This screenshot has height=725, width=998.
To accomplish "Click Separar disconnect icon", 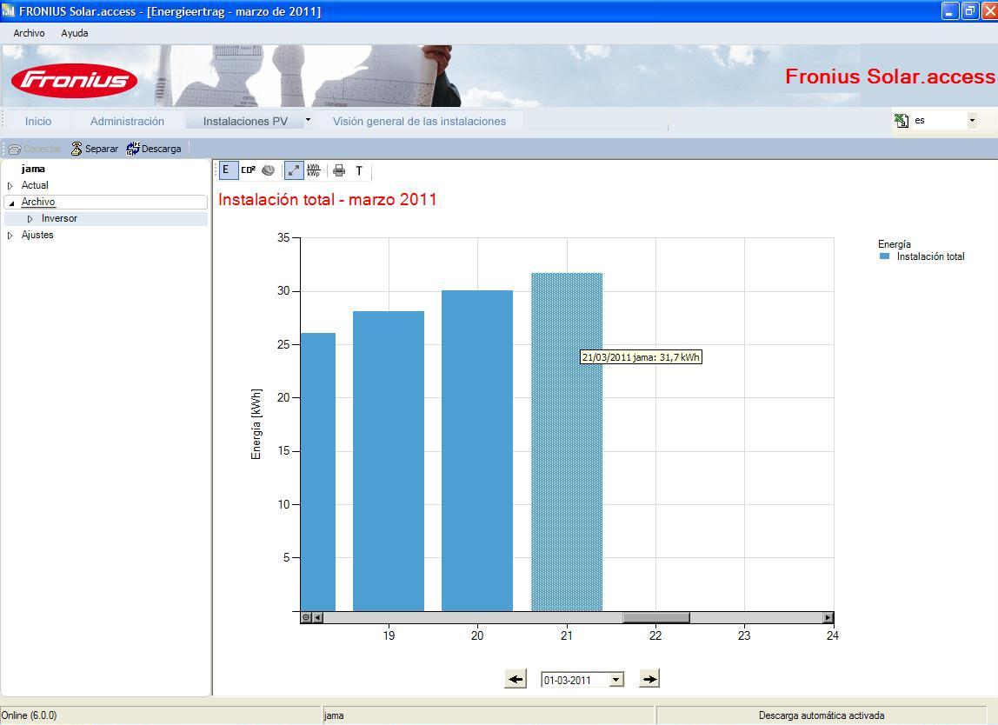I will click(94, 149).
